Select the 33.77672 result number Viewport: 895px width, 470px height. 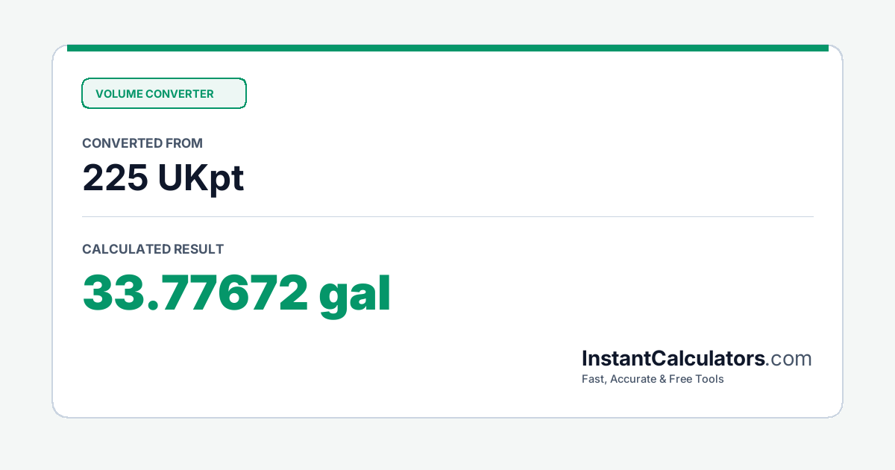click(x=195, y=292)
